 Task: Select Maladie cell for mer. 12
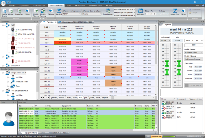tap(113, 71)
